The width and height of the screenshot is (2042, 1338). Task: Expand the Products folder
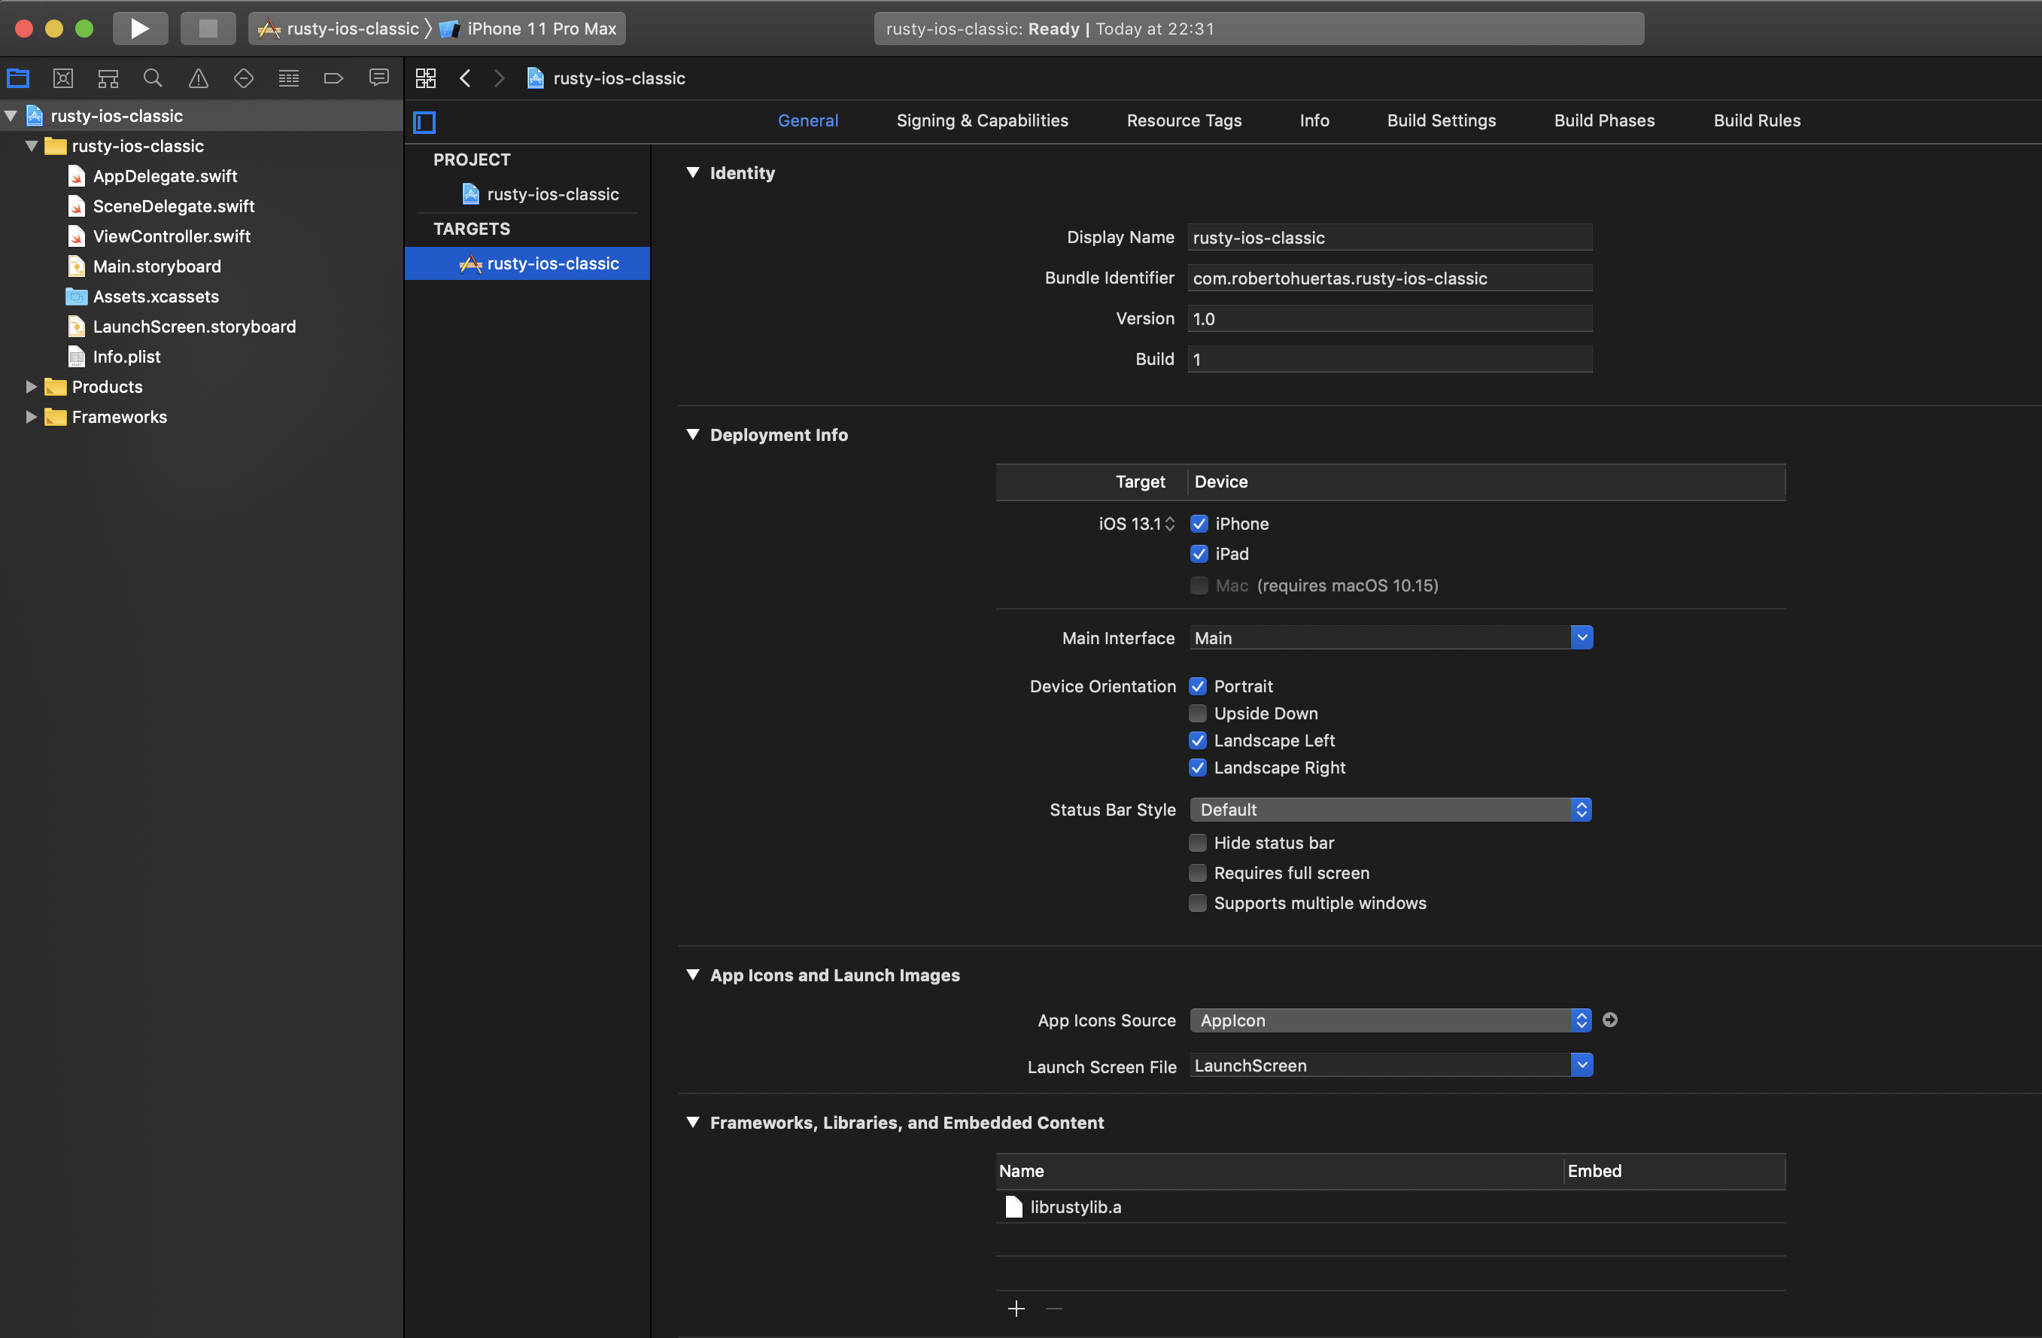[x=31, y=386]
